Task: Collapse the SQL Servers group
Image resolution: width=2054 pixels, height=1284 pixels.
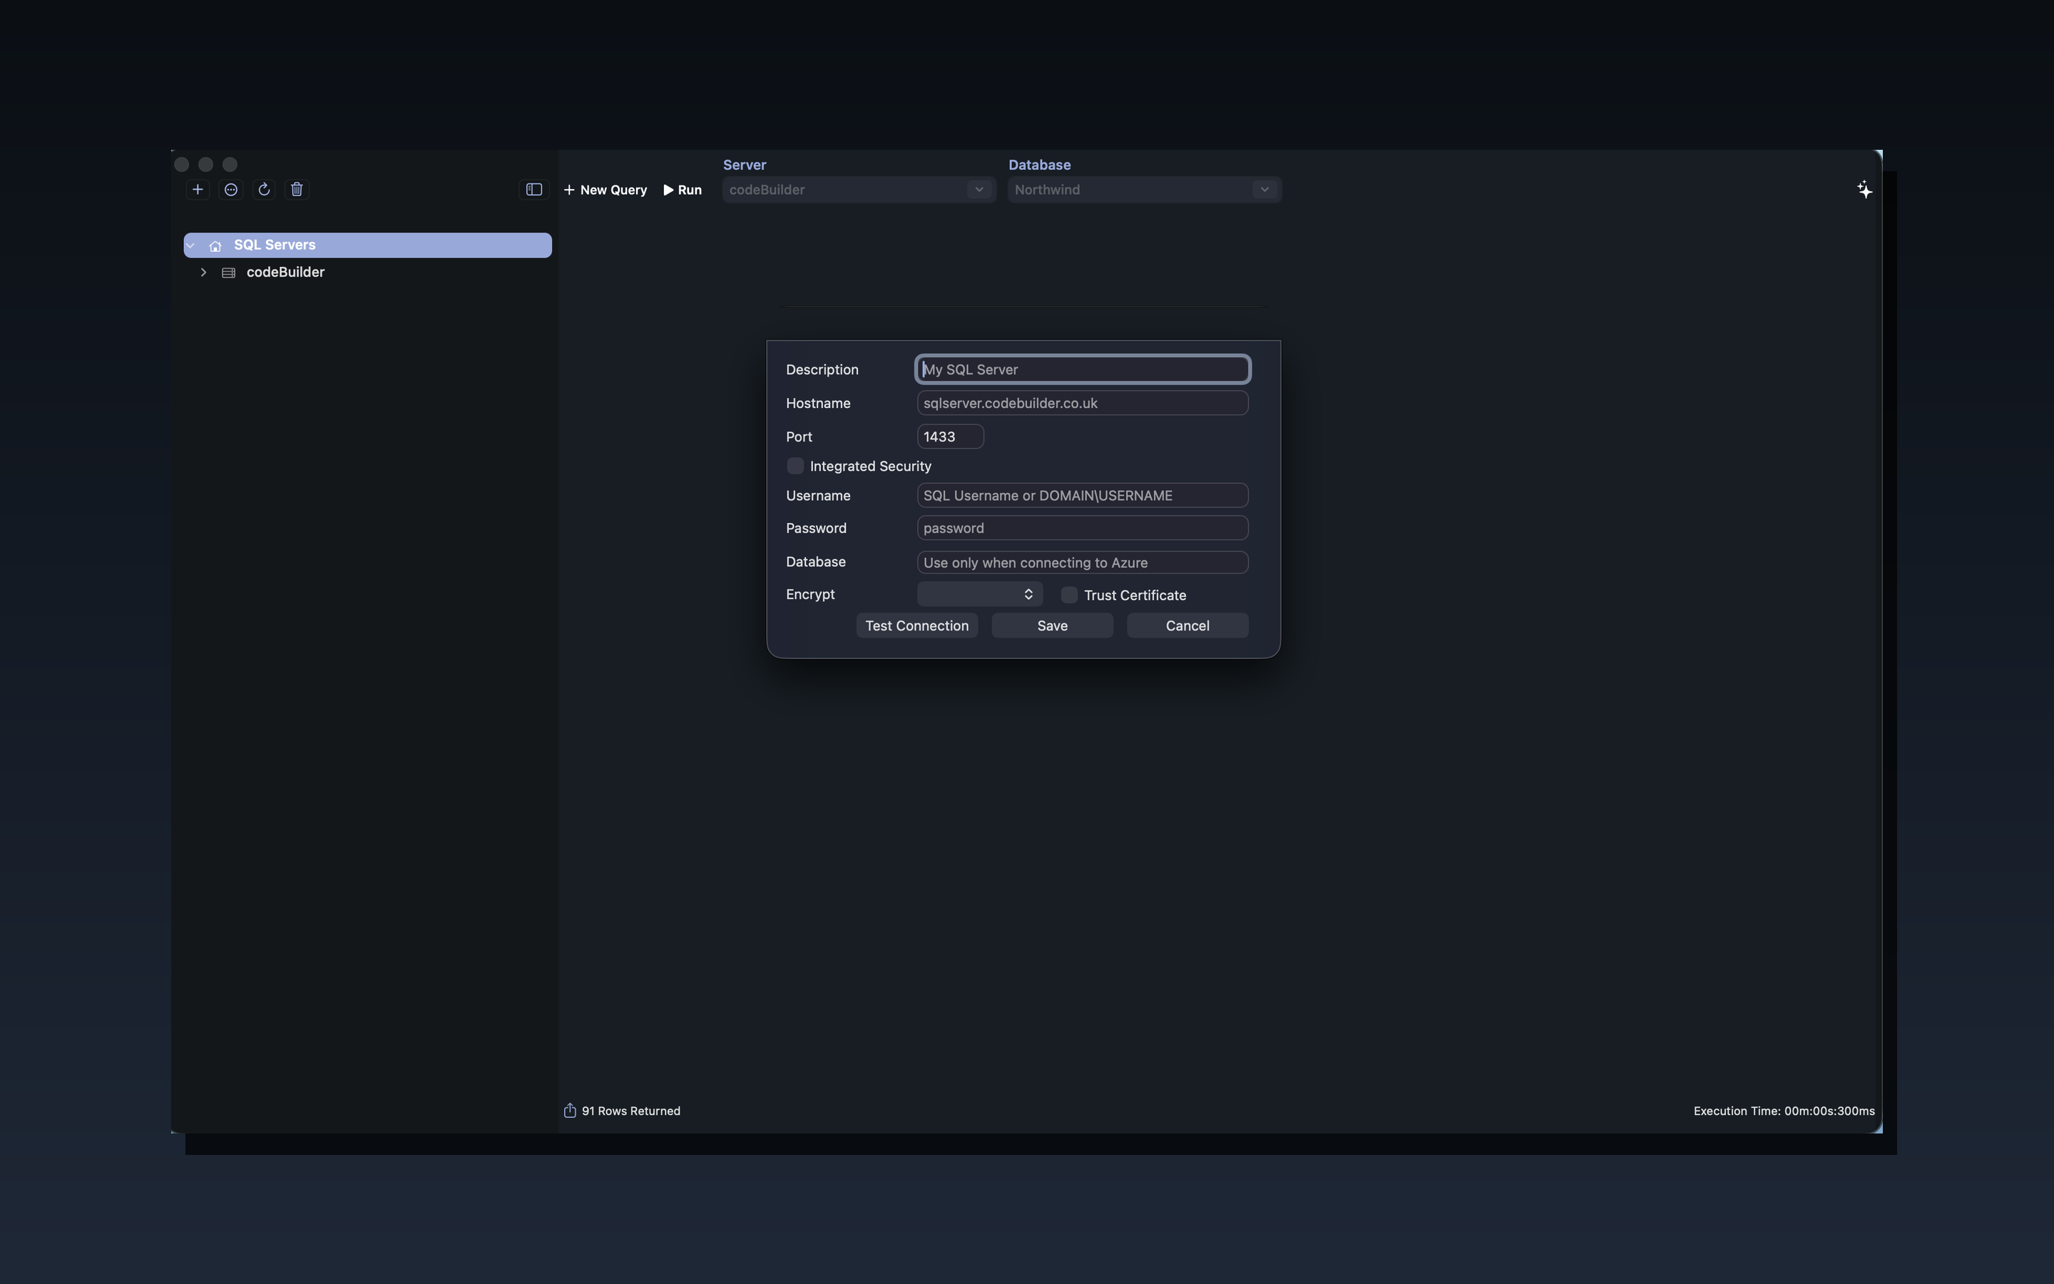Action: click(x=191, y=245)
